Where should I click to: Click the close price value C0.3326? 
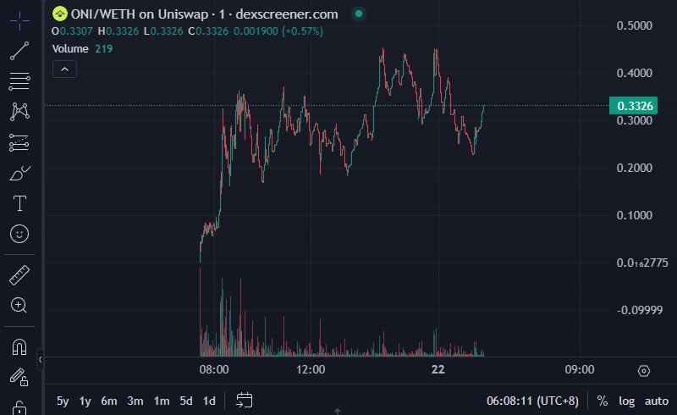tap(208, 31)
